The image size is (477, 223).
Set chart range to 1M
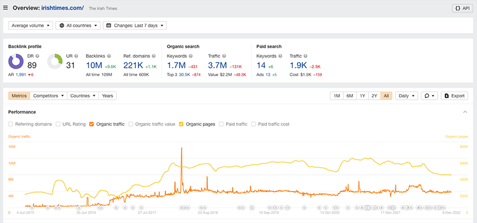click(x=337, y=96)
